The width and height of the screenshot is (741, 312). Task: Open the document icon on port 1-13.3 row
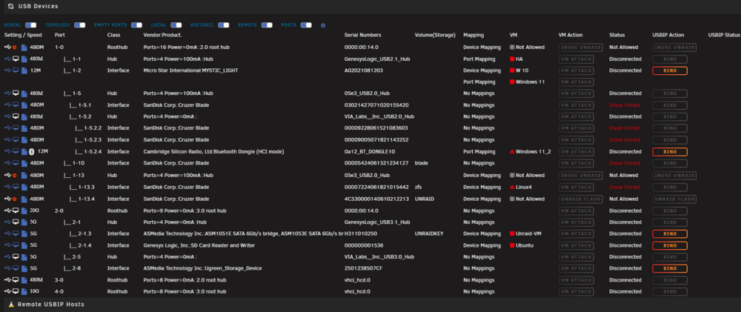24,187
